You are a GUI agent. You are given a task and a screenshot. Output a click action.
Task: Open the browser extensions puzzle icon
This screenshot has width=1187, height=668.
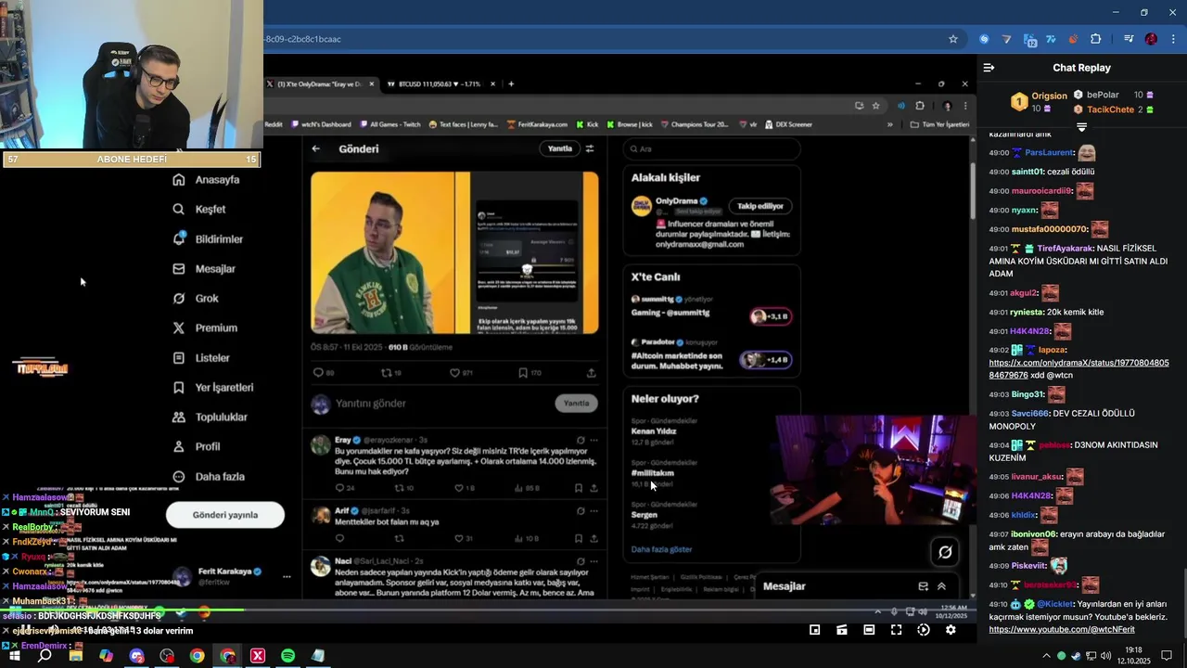(x=1095, y=39)
